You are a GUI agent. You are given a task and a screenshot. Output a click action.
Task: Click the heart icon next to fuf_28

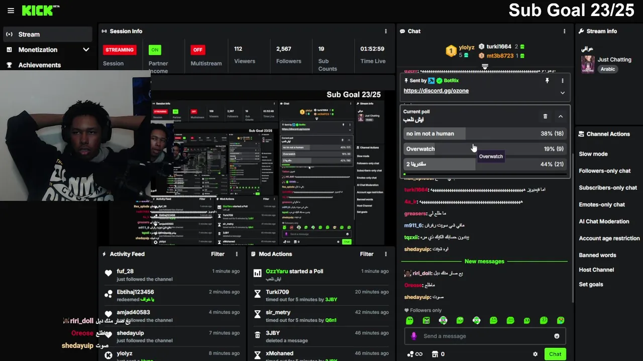108,273
